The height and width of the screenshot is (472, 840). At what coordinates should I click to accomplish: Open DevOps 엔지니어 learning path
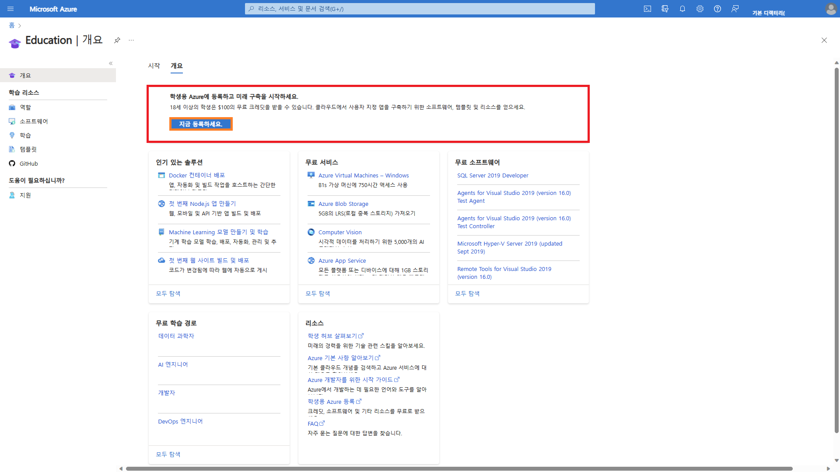pyautogui.click(x=180, y=421)
